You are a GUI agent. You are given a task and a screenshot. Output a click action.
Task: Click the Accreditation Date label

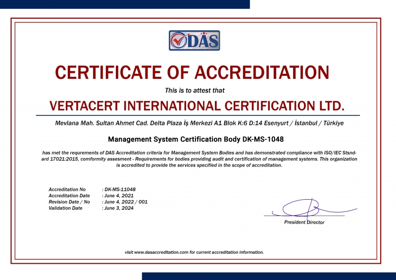pyautogui.click(x=69, y=196)
